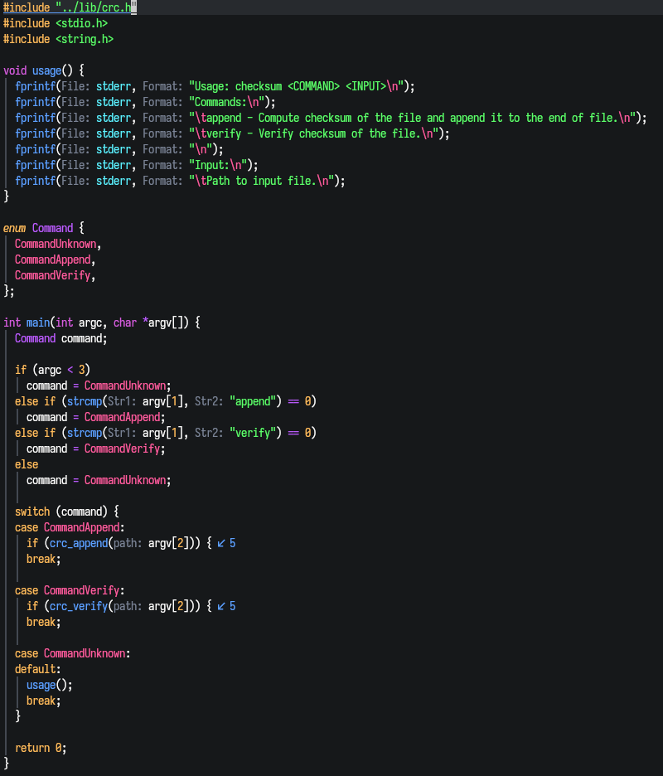Viewport: 663px width, 776px height.
Task: Click CommandAppend in the enum list
Action: [x=52, y=259]
